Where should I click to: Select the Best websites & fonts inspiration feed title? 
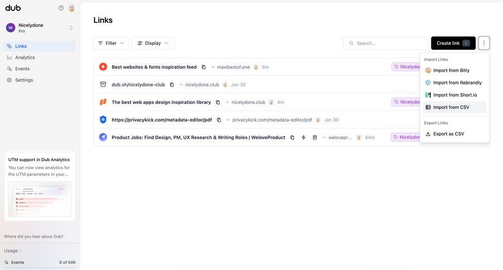click(154, 67)
